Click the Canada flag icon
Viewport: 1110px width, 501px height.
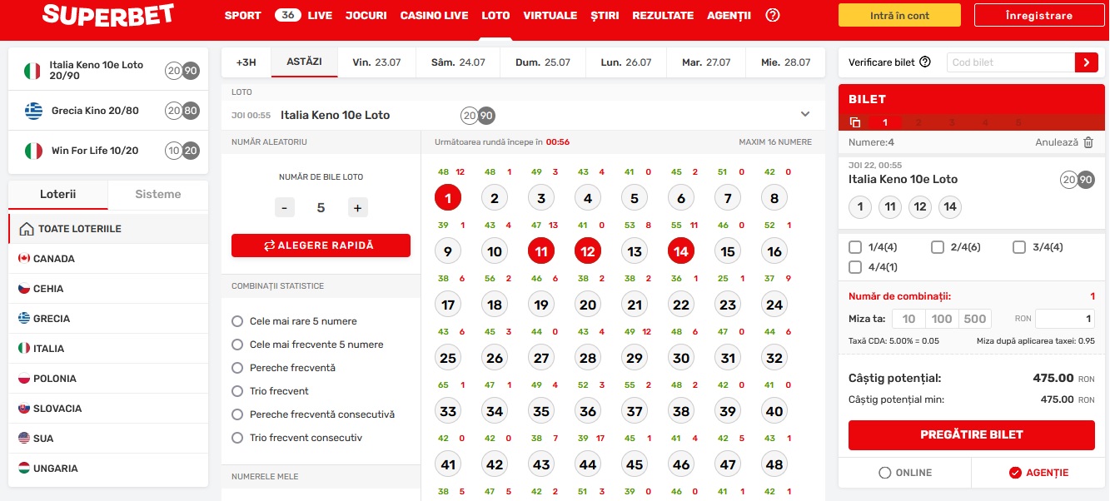point(24,259)
